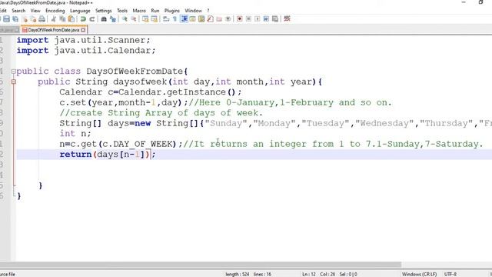Open the Plugins menu
Image resolution: width=492 pixels, height=277 pixels.
172,11
